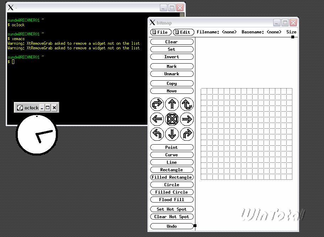Invert the bitmap image
Image resolution: width=324 pixels, height=237 pixels.
click(172, 56)
